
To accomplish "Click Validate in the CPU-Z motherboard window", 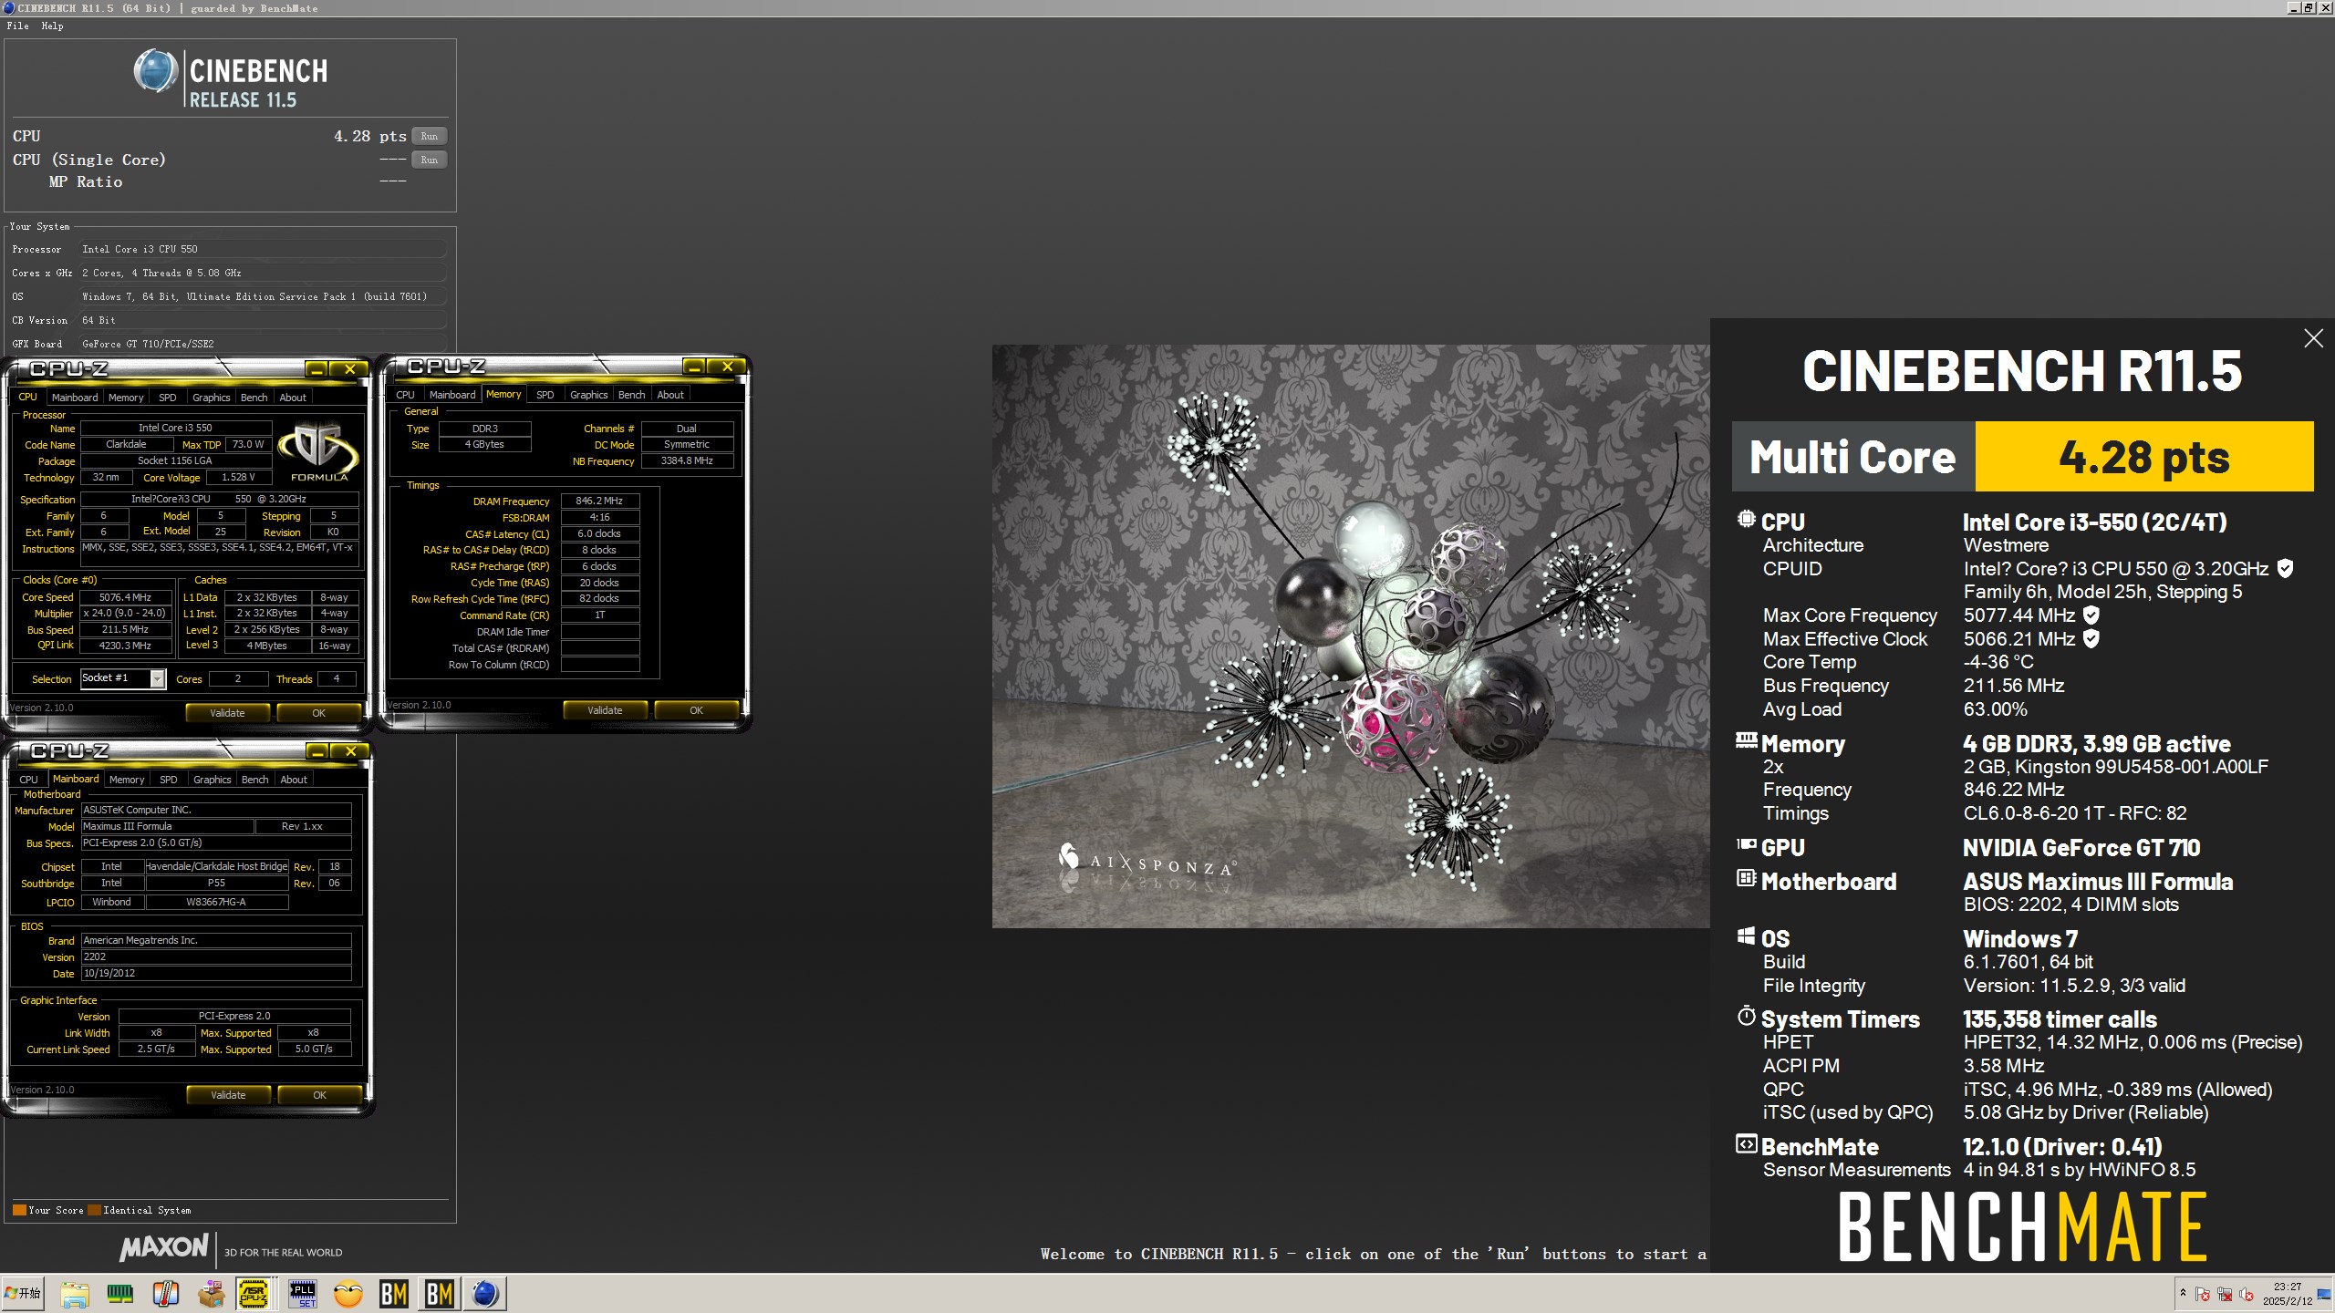I will tap(228, 1095).
